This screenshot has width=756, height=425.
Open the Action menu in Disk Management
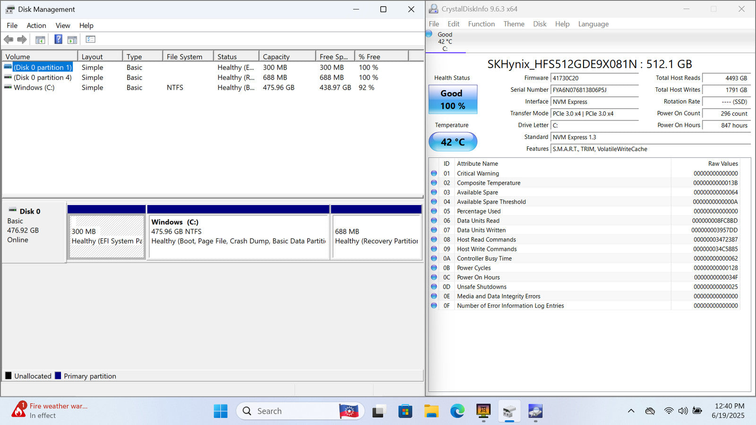tap(36, 25)
